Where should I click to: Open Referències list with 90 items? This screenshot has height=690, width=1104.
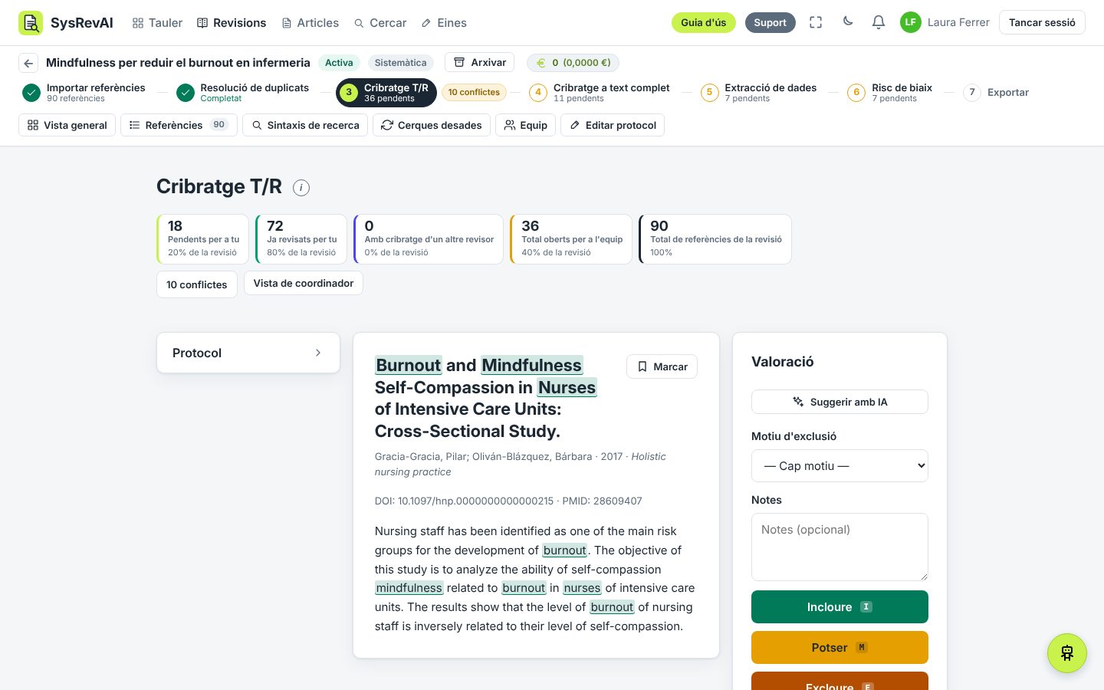click(179, 125)
